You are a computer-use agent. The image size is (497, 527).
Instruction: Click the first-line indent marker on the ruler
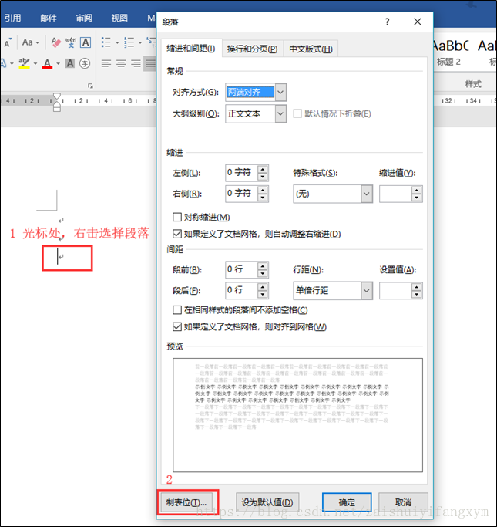(x=57, y=96)
